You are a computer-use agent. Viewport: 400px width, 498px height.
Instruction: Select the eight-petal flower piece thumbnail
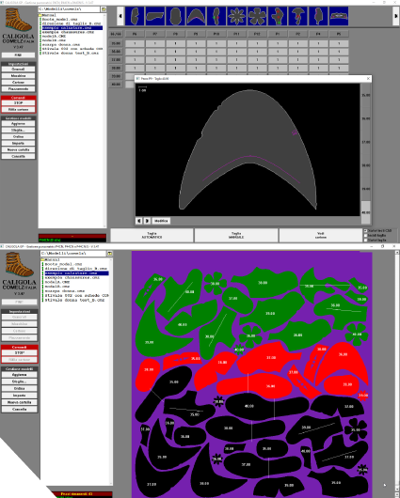tap(236, 16)
